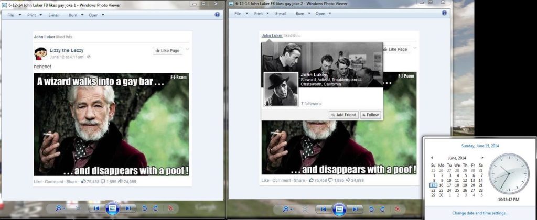The height and width of the screenshot is (220, 537).
Task: Open the help icon in the left viewer
Action: coord(217,15)
